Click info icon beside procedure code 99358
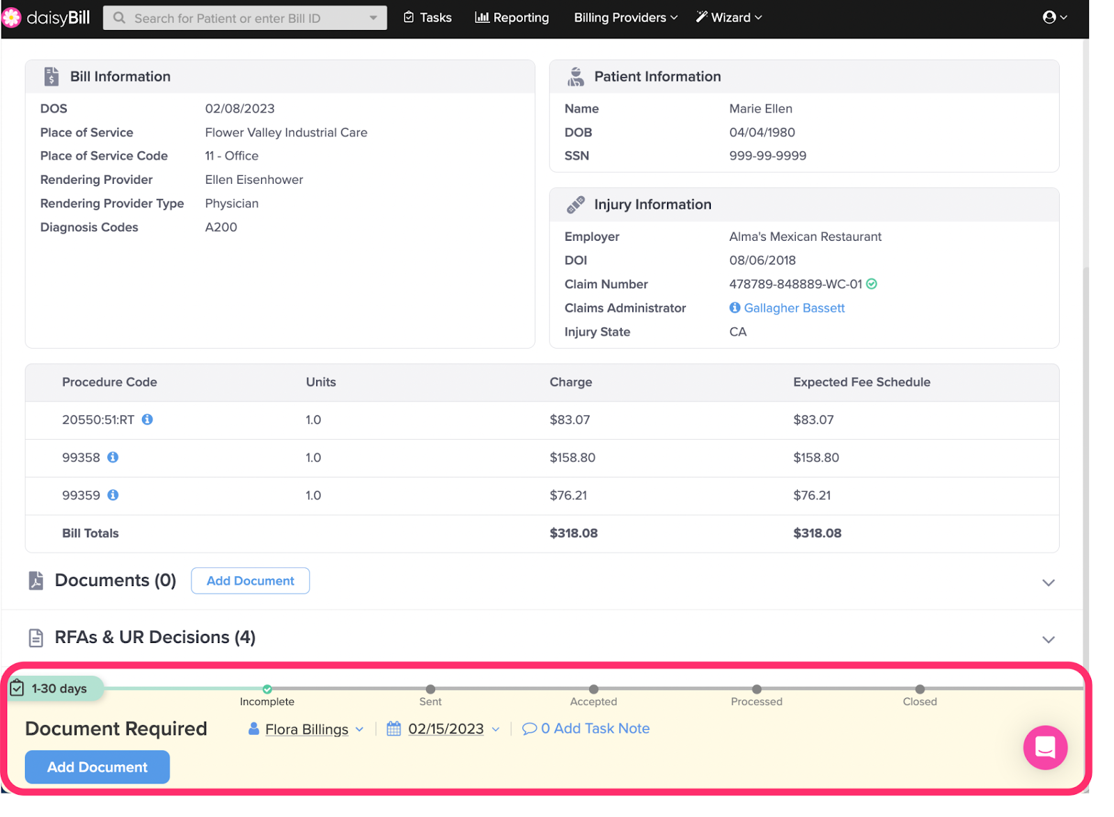 point(113,457)
